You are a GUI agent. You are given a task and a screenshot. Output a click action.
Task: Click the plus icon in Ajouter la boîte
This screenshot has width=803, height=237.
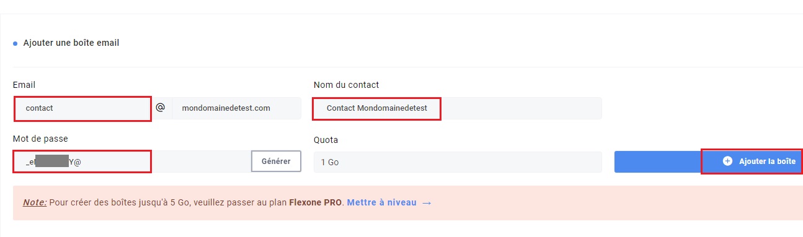[727, 161]
